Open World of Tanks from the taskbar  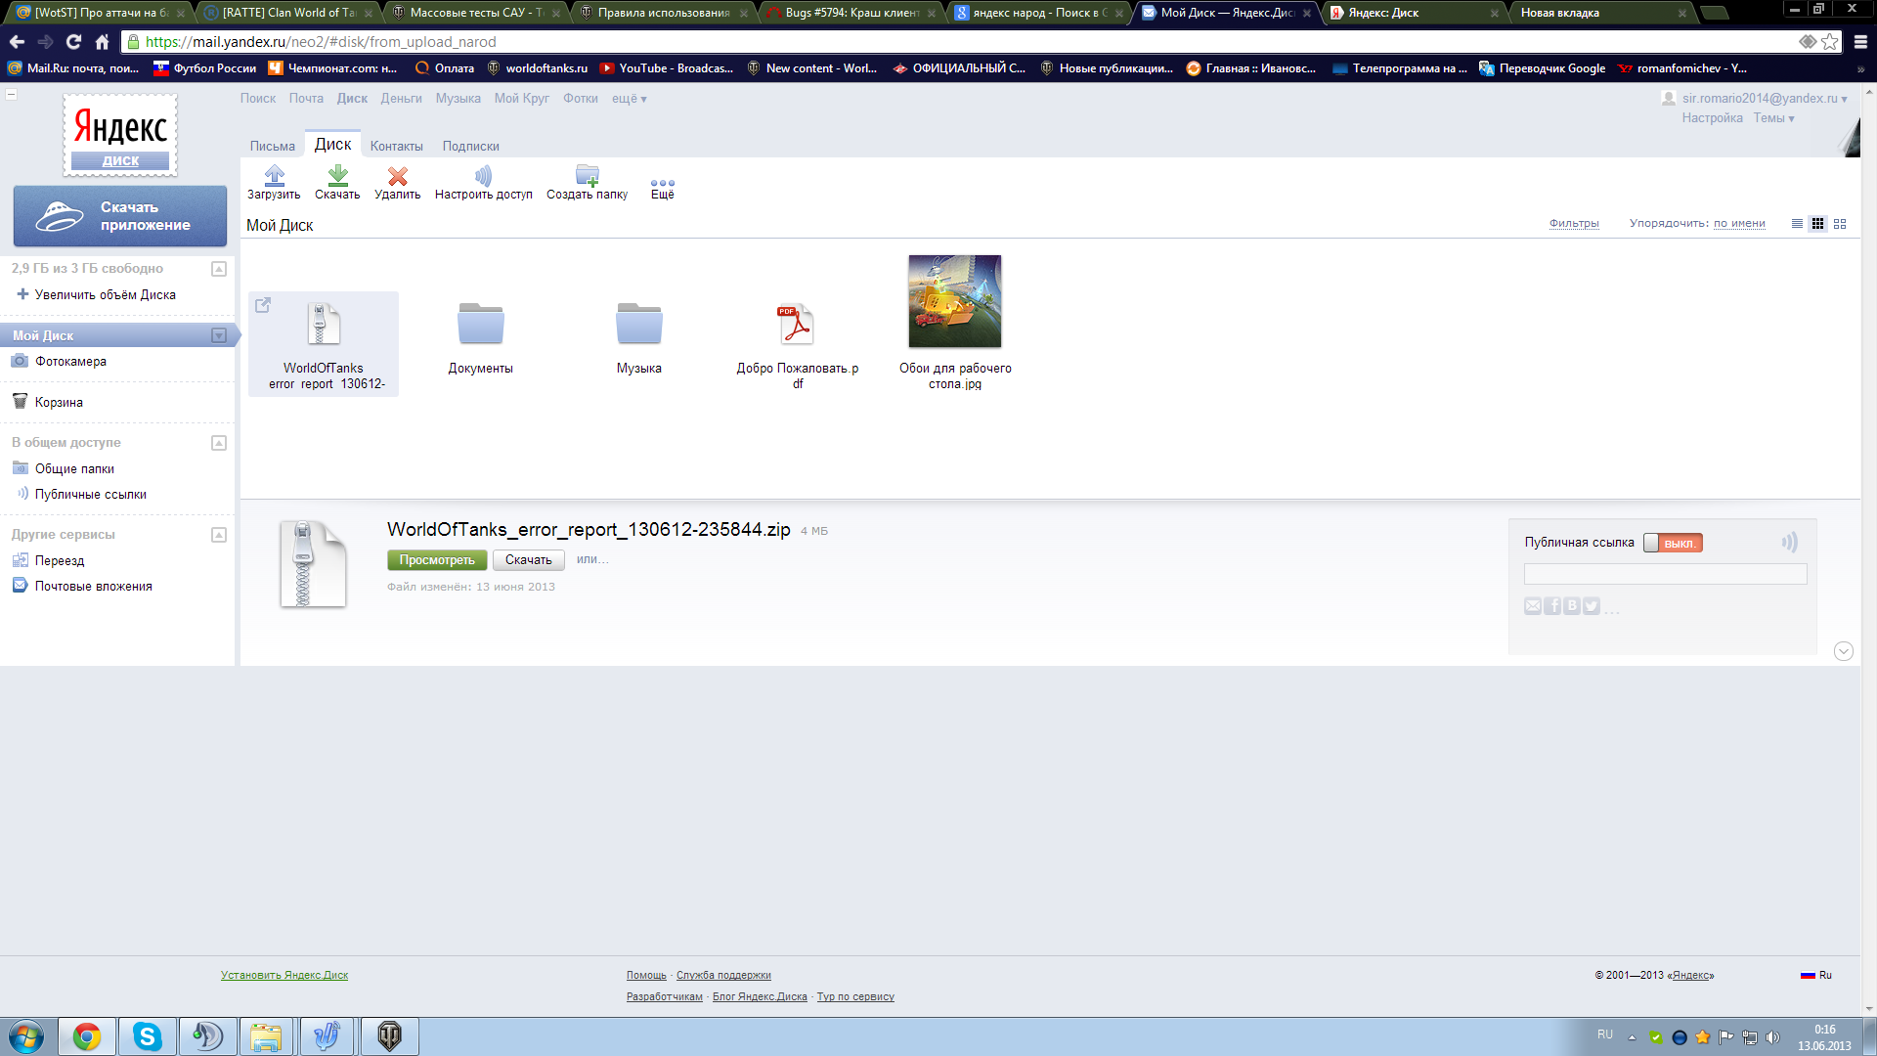(389, 1036)
